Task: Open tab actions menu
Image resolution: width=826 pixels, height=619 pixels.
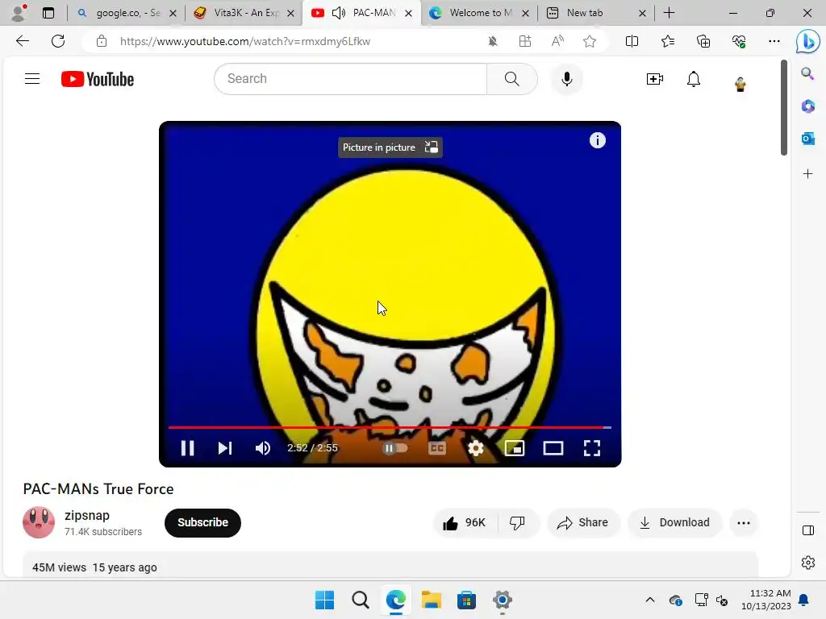Action: (x=48, y=13)
